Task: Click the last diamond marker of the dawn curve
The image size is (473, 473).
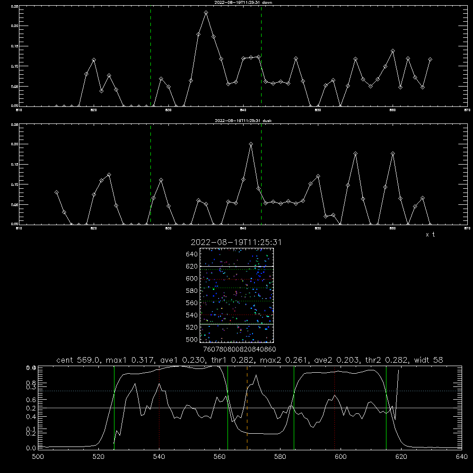Action: tap(430, 60)
